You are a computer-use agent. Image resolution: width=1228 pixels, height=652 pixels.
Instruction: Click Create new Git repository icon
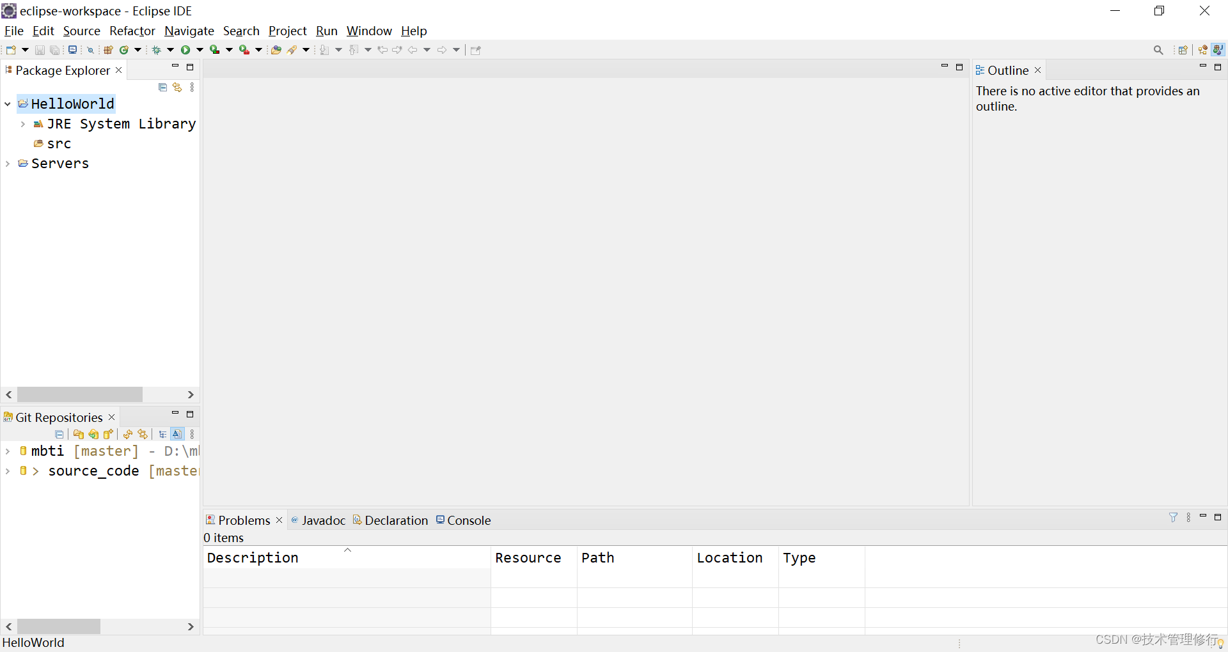click(x=108, y=435)
